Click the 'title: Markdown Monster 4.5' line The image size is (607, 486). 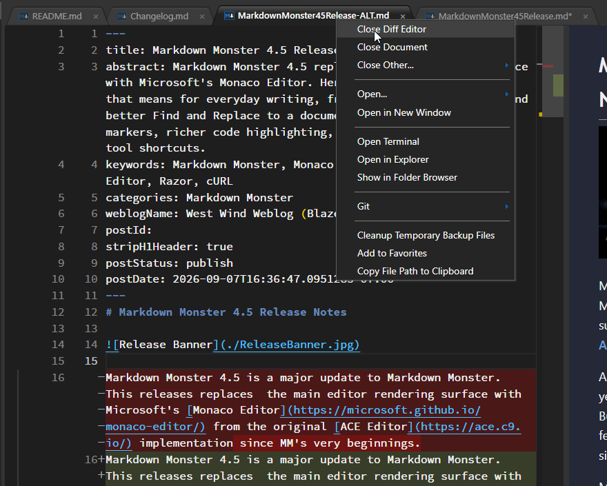click(221, 50)
